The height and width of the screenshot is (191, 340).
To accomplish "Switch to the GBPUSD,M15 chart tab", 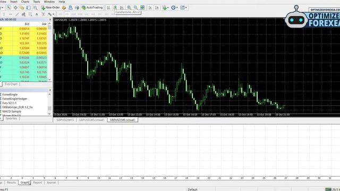I will click(x=65, y=120).
